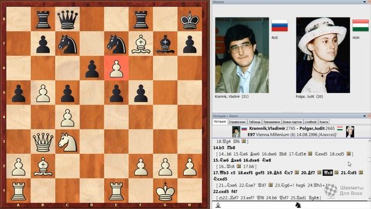Click diagram icon after 16...Qc8 variation
Image resolution: width=371 pixels, height=209 pixels.
coord(238,167)
